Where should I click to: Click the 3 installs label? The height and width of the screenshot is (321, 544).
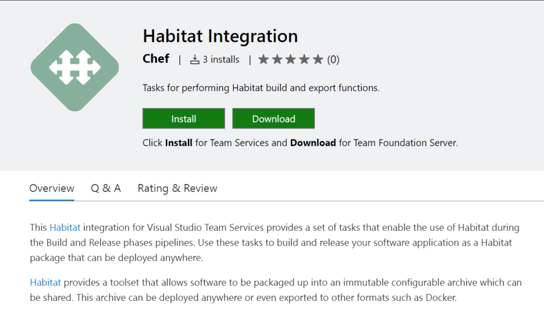[219, 59]
